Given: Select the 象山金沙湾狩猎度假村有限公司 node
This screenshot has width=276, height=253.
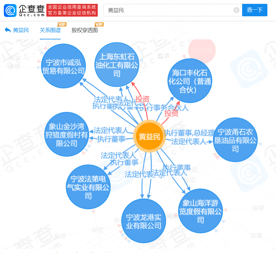Looking at the screenshot, I should point(67,134).
